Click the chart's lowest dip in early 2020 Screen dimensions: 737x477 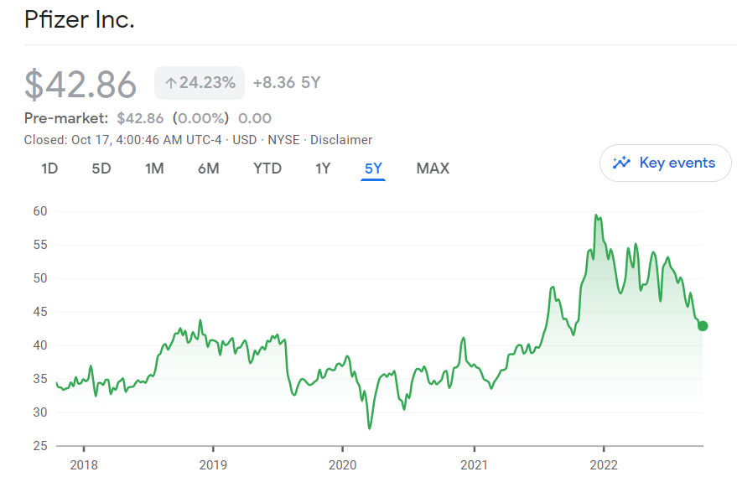coord(369,428)
